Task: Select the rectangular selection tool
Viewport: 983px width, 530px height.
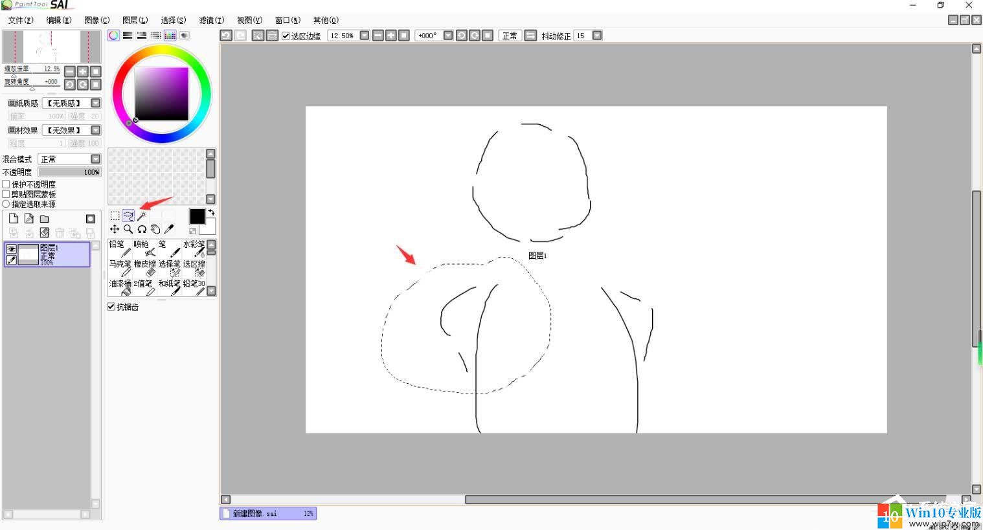Action: [115, 215]
